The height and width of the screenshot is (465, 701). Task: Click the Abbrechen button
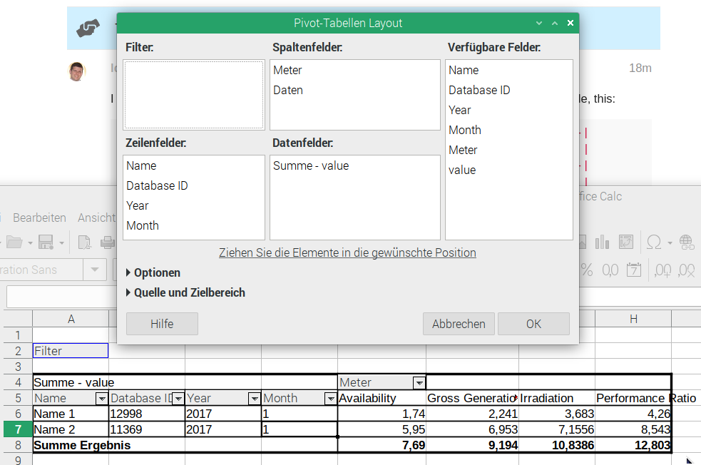pyautogui.click(x=459, y=324)
